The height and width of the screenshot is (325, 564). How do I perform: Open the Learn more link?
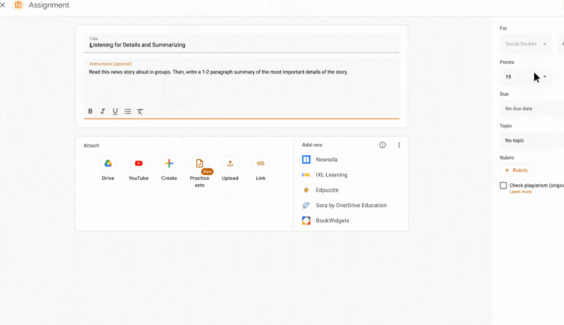(x=520, y=192)
